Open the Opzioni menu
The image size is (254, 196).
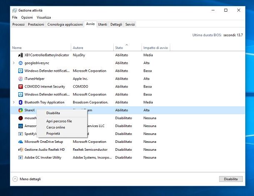27,17
